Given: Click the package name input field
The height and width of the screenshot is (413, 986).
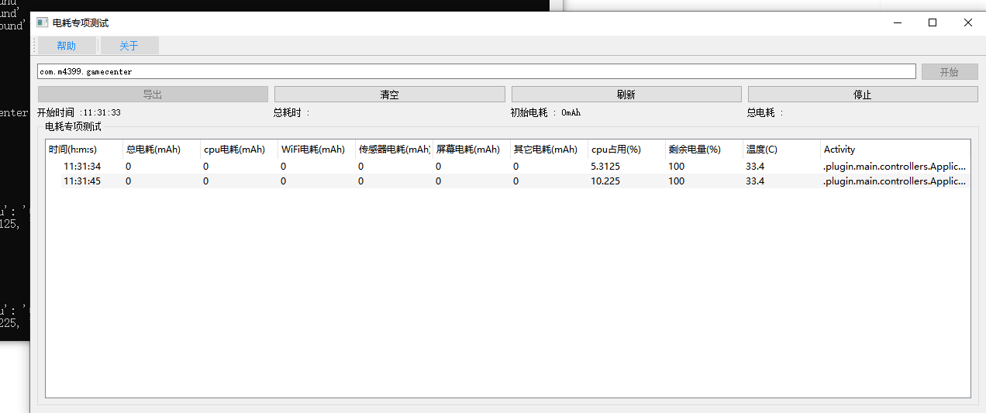Looking at the screenshot, I should (477, 71).
